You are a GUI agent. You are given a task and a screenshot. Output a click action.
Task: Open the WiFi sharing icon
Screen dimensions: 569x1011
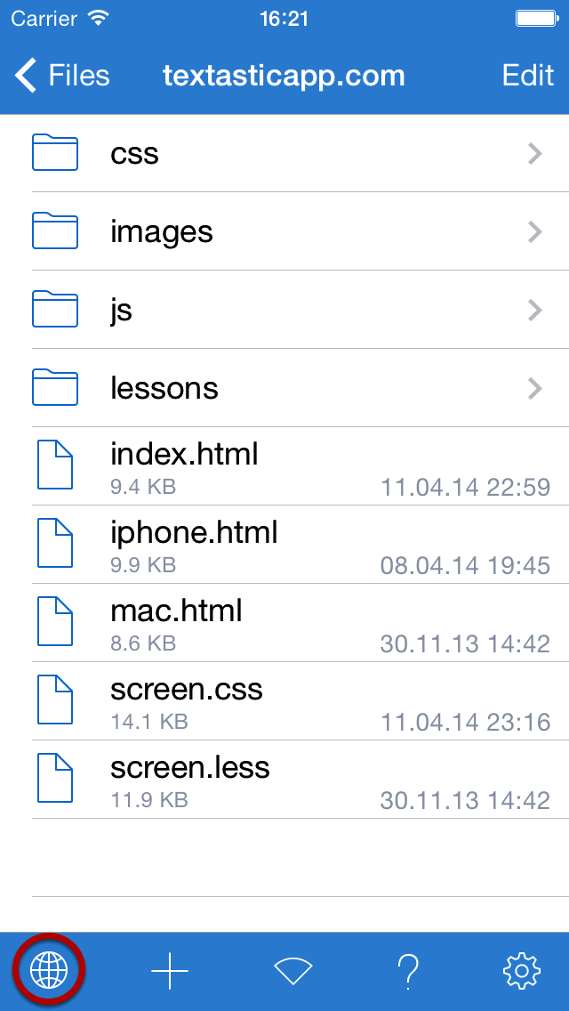[293, 970]
